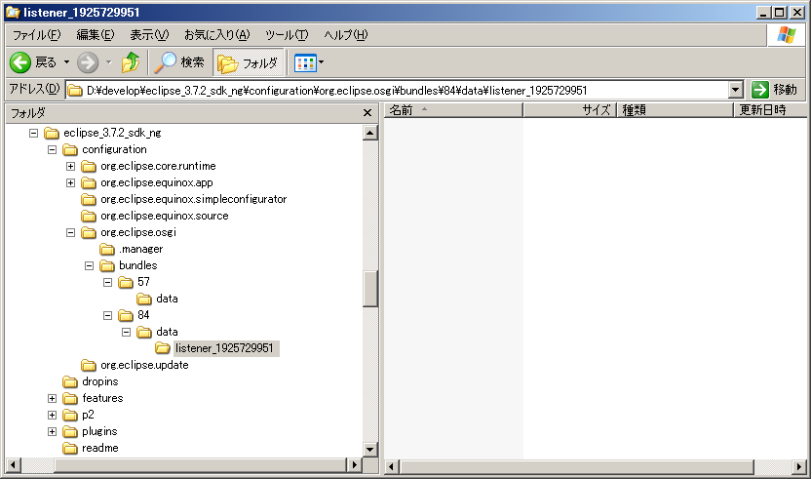
Task: Collapse the org.eclipse.osgi node
Action: pyautogui.click(x=71, y=232)
